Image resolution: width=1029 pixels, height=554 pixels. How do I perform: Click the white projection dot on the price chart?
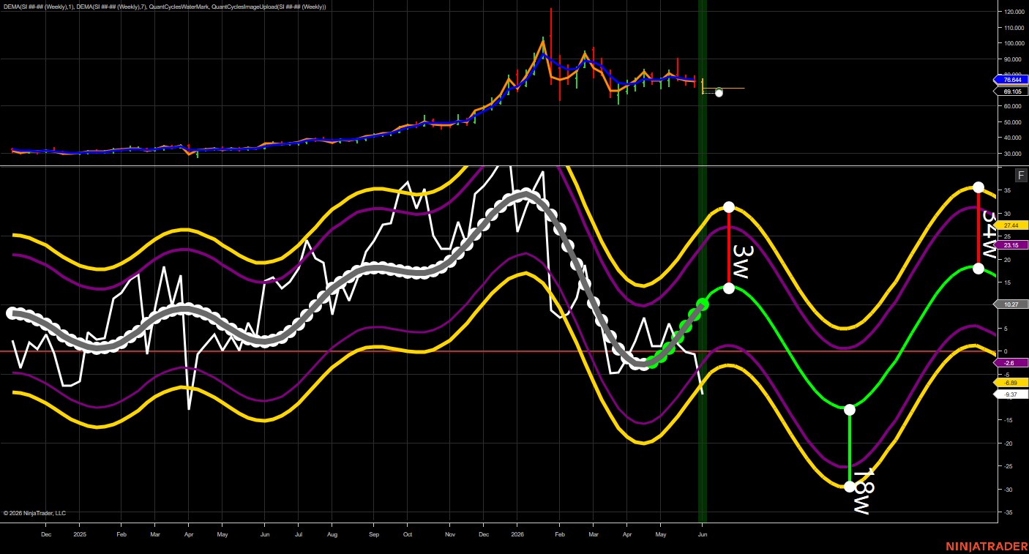coord(719,92)
